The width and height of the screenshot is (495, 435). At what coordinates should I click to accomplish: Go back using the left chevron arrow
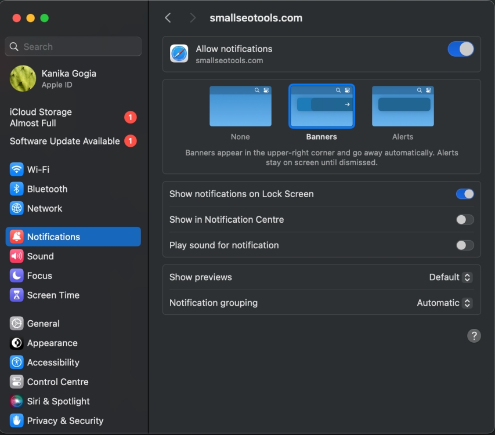pyautogui.click(x=168, y=17)
